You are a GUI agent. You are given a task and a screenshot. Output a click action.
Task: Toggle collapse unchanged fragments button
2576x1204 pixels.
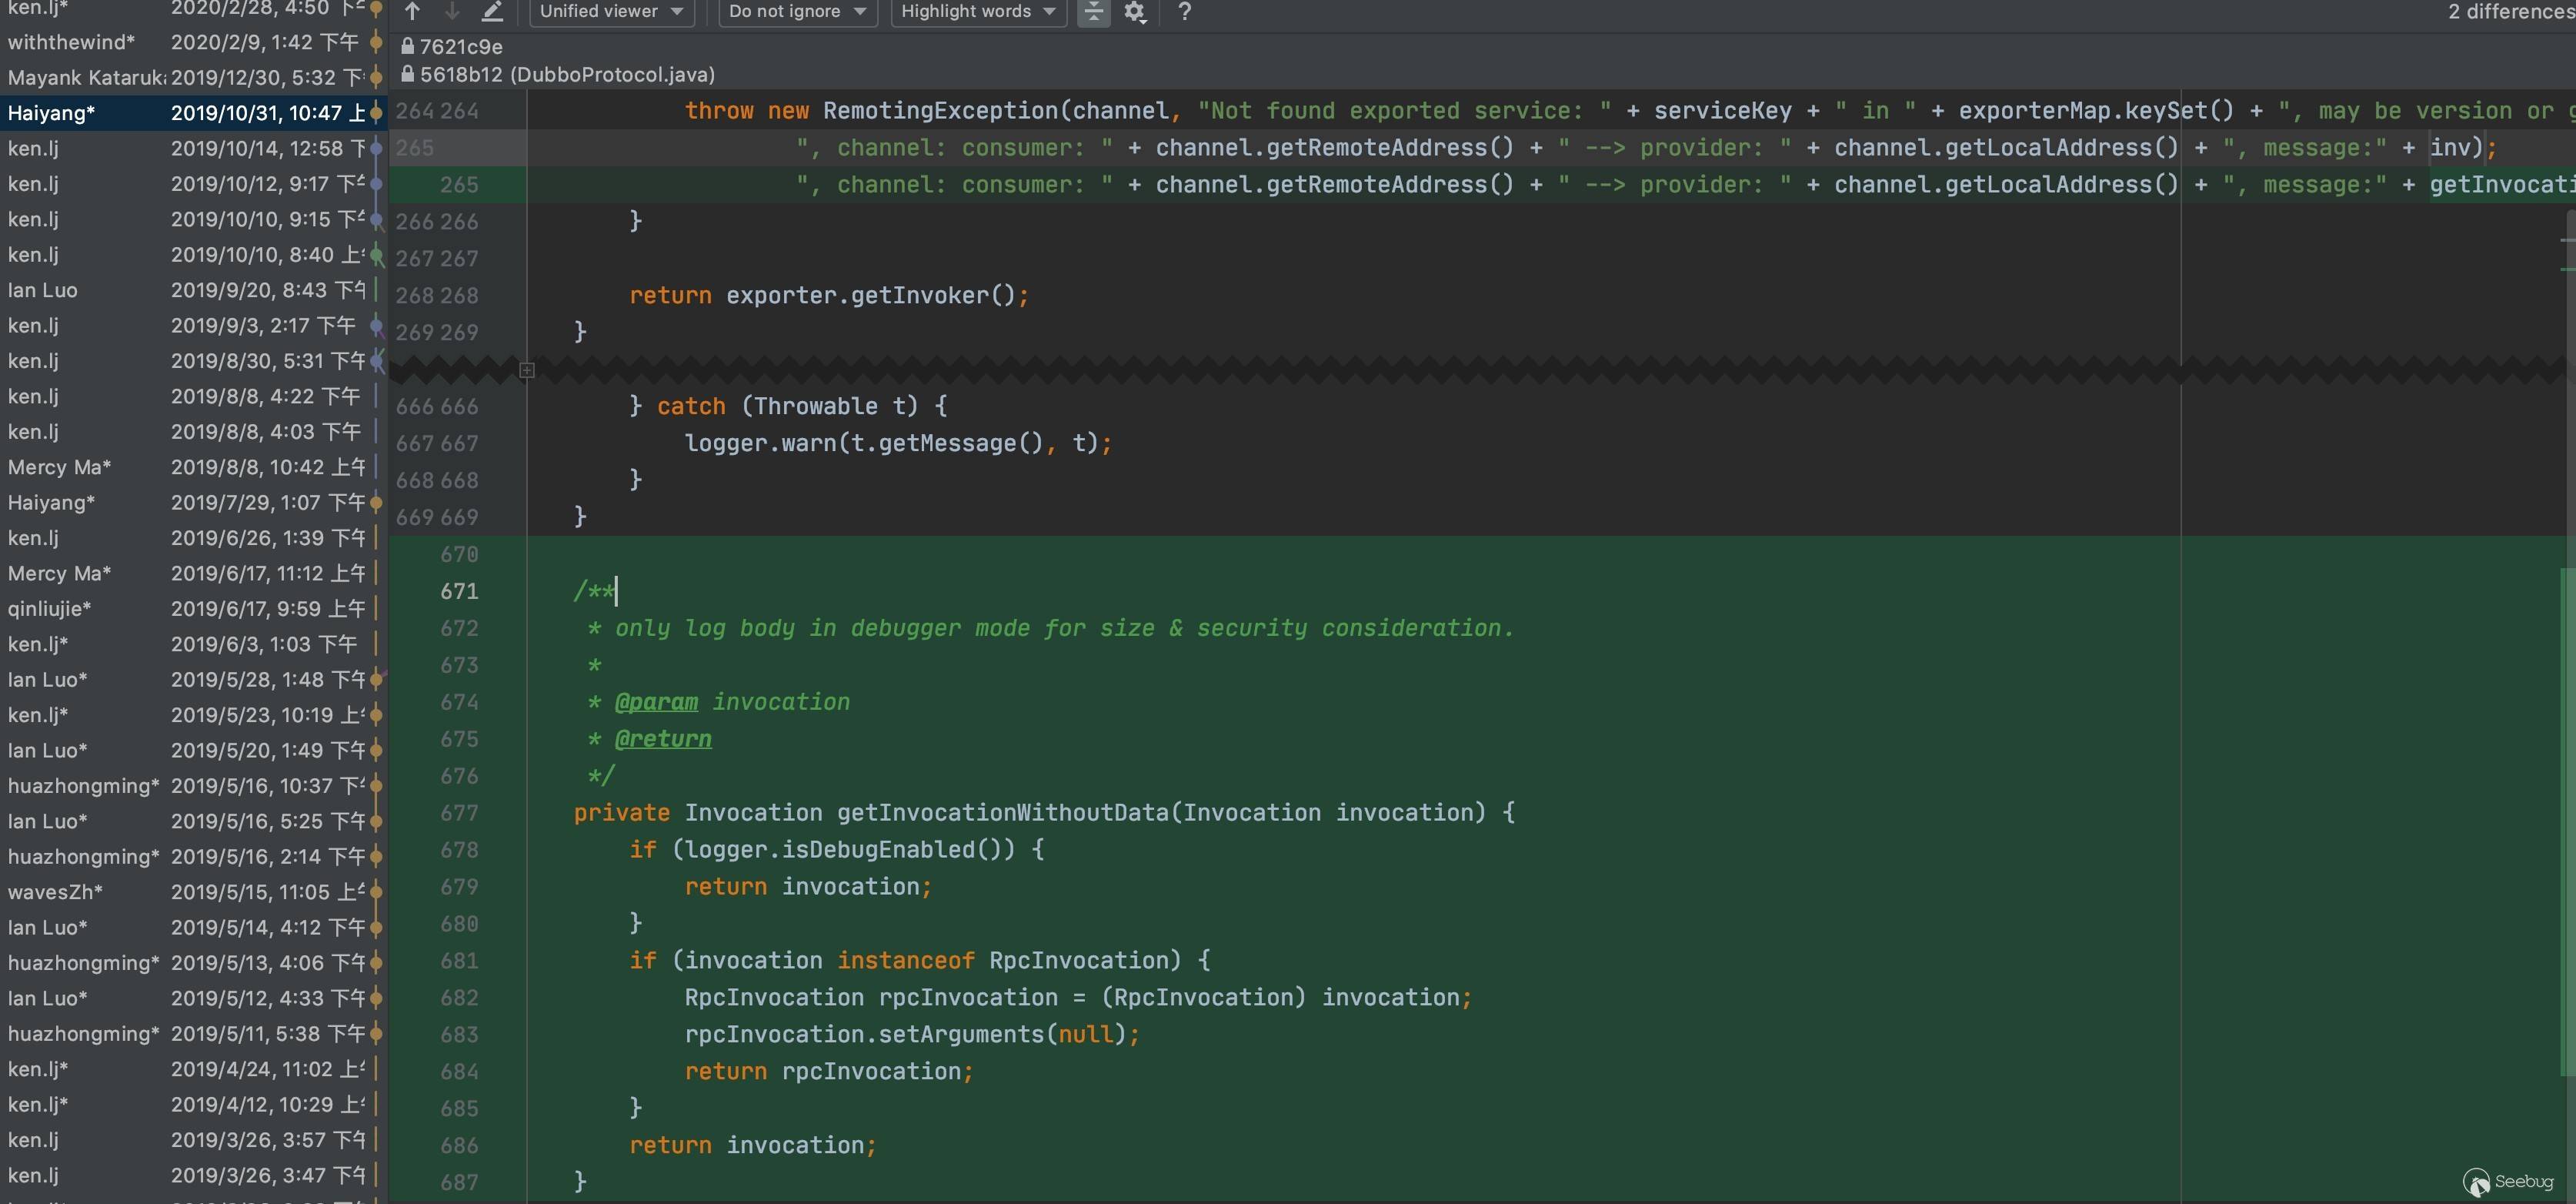pos(1094,11)
